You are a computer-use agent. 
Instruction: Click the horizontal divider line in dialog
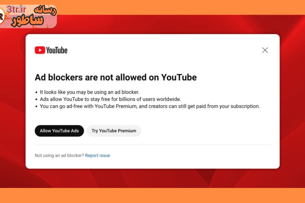click(x=152, y=144)
